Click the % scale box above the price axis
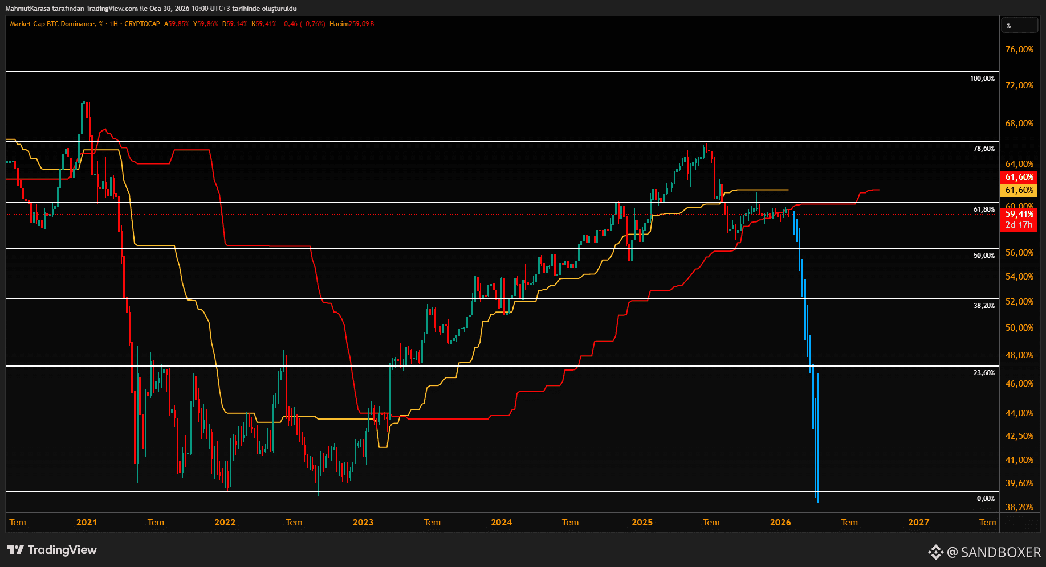1046x567 pixels. [1019, 25]
